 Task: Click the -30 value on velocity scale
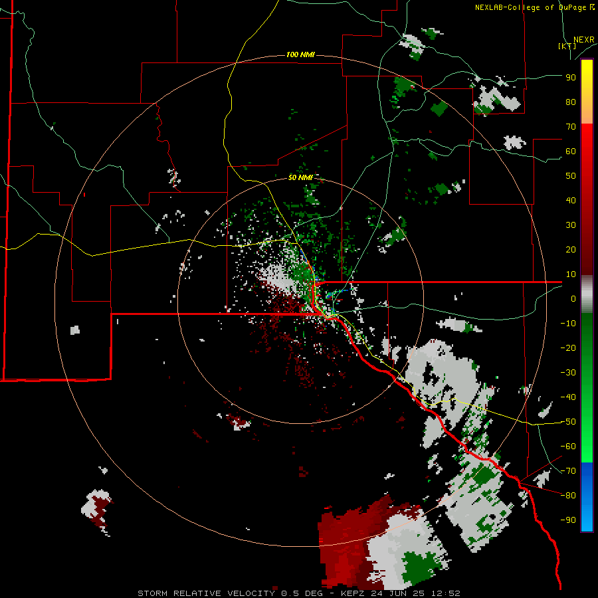(x=568, y=373)
